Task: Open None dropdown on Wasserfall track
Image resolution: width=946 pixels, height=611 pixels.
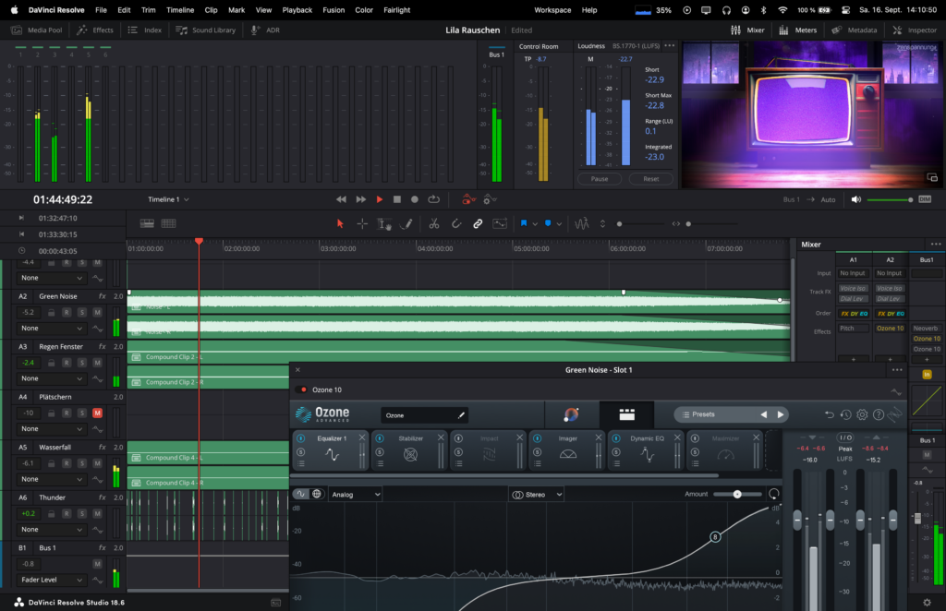Action: coord(52,479)
